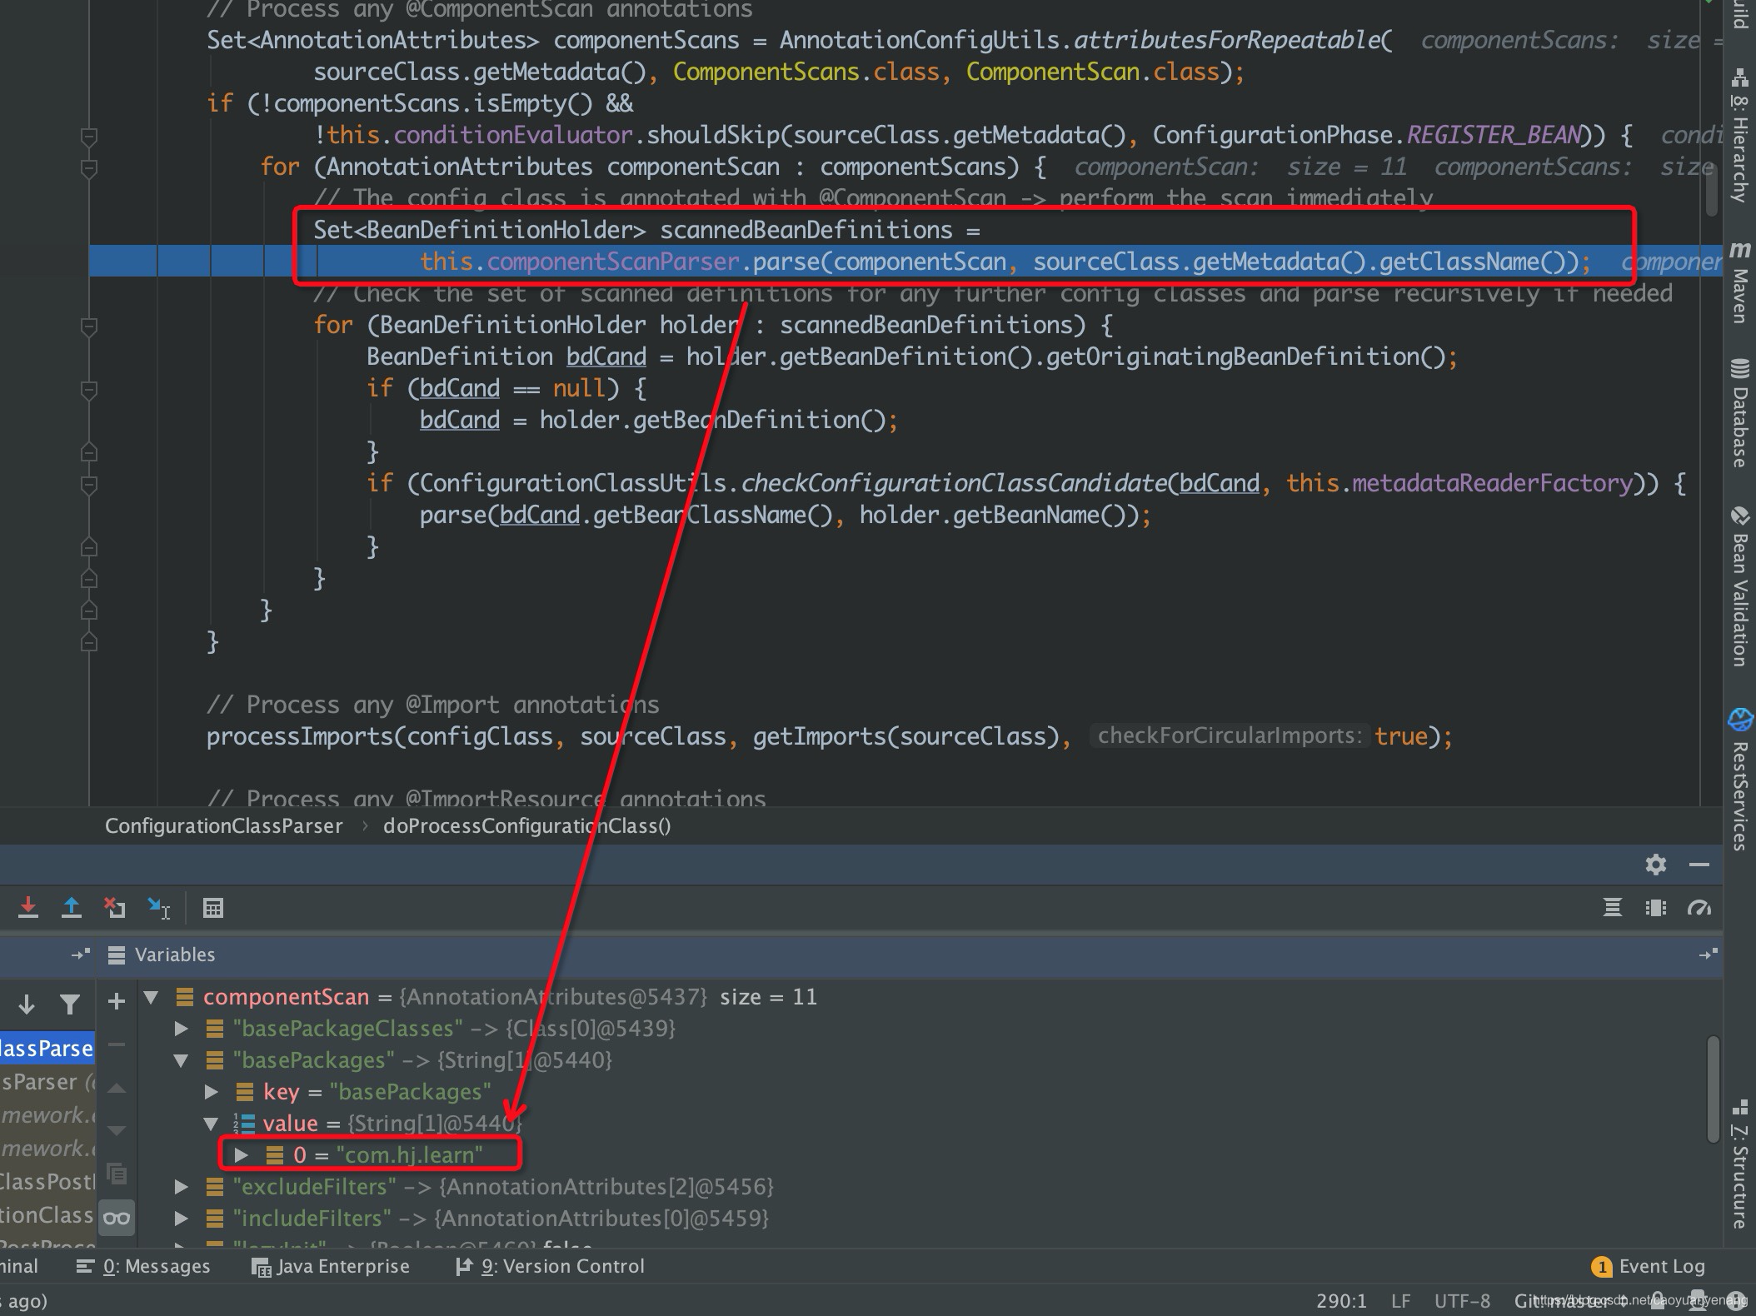Screen dimensions: 1756x1316
Task: Open the Maven side tool window
Action: (x=1739, y=282)
